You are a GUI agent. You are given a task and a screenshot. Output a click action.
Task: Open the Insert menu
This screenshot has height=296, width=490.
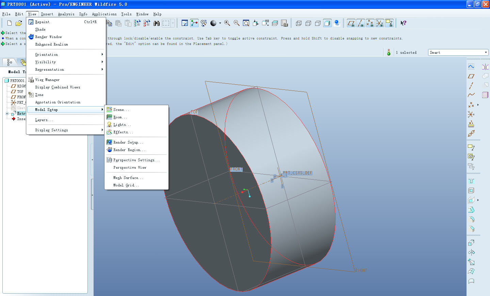(x=47, y=14)
